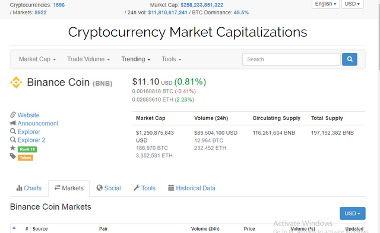
Task: Open the English language selector
Action: pyautogui.click(x=325, y=4)
